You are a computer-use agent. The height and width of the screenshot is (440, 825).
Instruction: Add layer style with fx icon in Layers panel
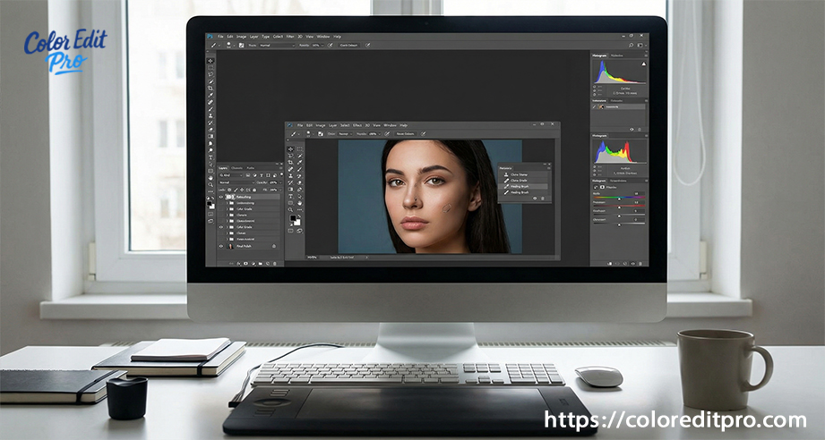coord(238,264)
